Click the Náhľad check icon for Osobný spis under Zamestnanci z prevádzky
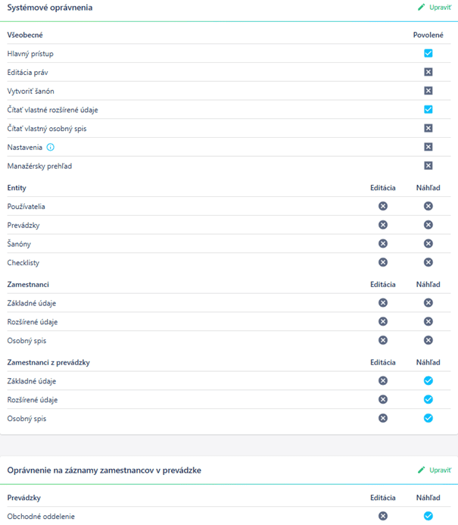Screen dimensions: 458x525 tap(428, 418)
